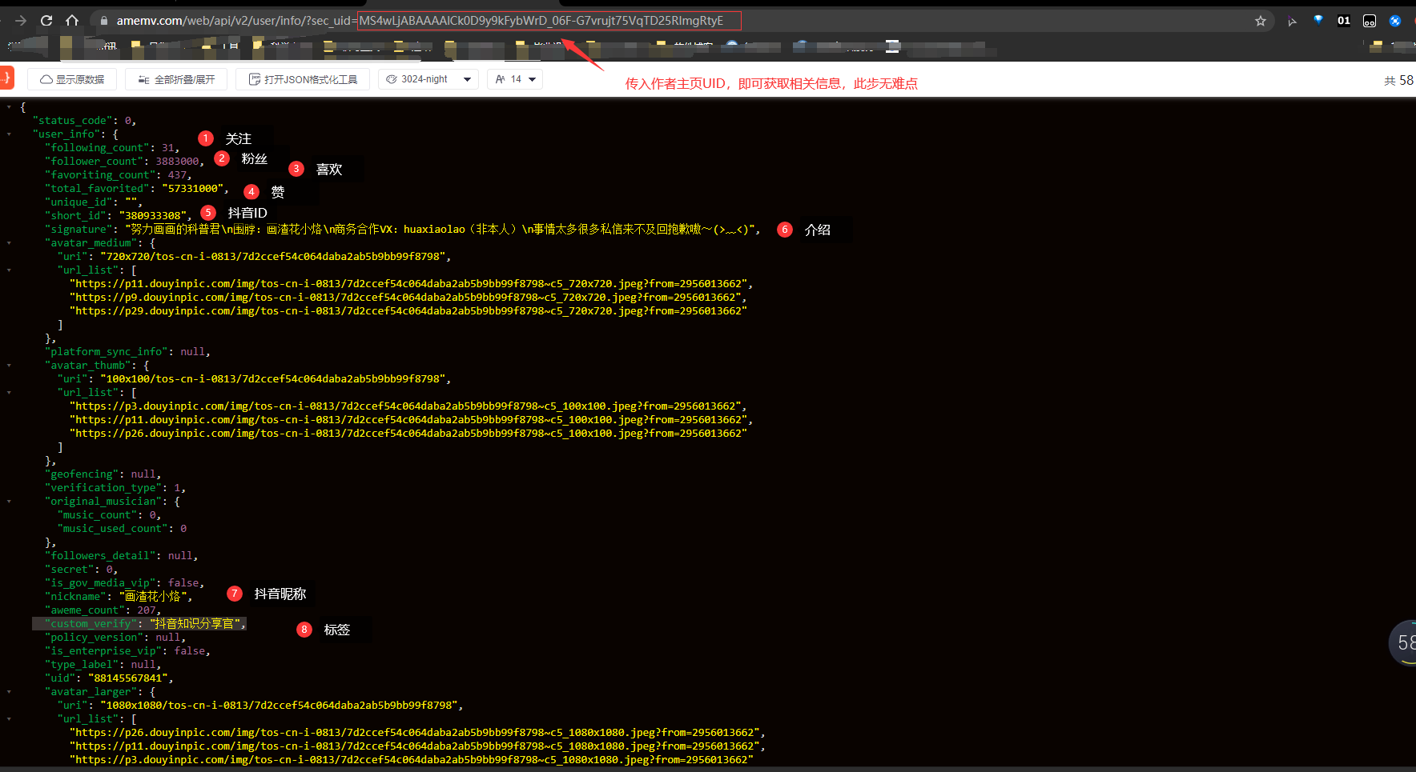Click the "platform_sync_info" key

(x=107, y=351)
